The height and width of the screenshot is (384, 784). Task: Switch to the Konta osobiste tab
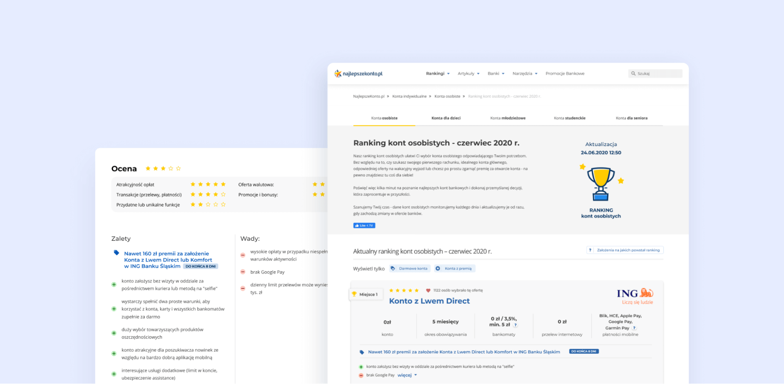384,118
